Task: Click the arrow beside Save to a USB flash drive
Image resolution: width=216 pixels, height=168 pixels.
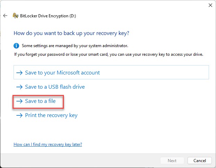Action: pyautogui.click(x=19, y=87)
